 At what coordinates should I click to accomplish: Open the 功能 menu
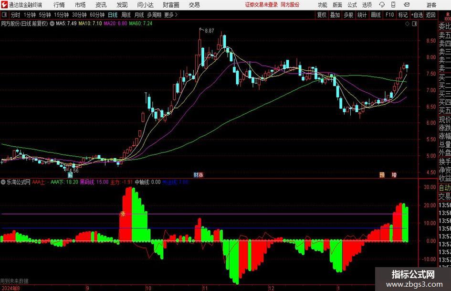pyautogui.click(x=323, y=5)
